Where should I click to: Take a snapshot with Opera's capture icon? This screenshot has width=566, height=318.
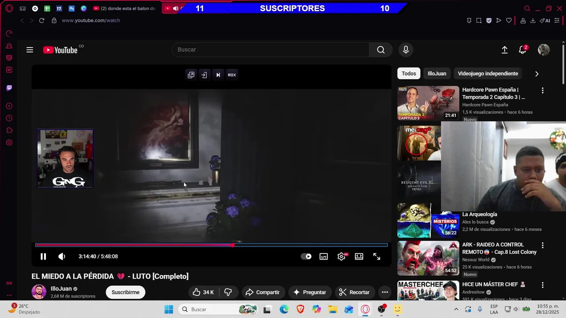pyautogui.click(x=479, y=20)
